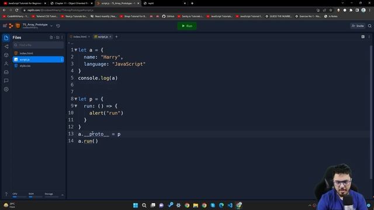Toggle the sidebar menu icon in header

click(5, 26)
